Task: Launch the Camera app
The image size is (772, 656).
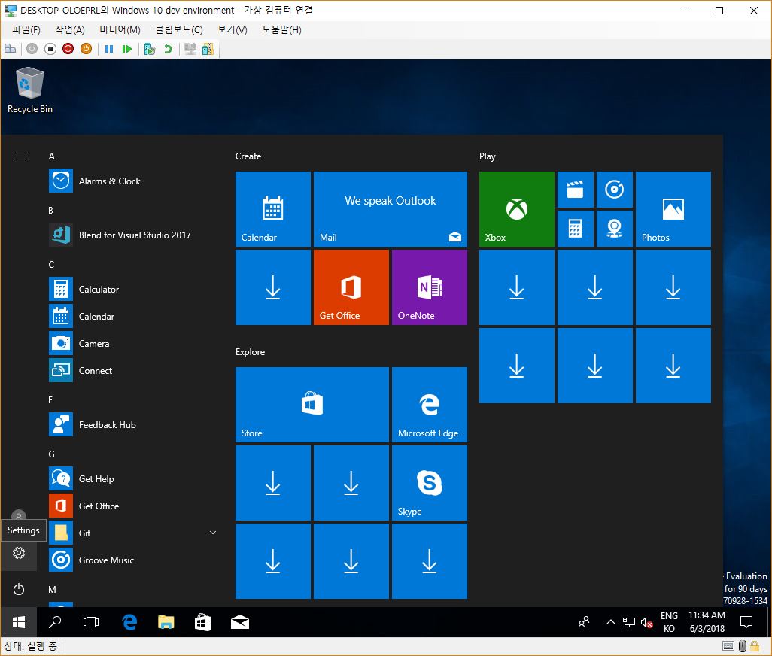Action: click(x=133, y=344)
